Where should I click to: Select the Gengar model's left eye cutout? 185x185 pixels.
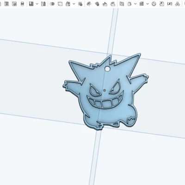95,91
